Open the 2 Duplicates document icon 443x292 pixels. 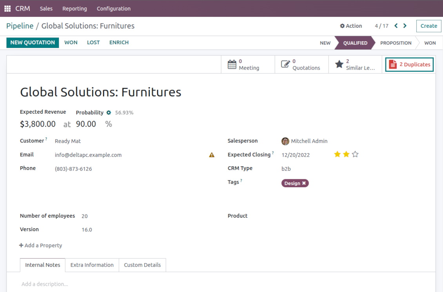(393, 65)
